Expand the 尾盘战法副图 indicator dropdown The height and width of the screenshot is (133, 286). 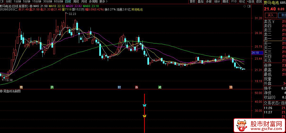2,91
